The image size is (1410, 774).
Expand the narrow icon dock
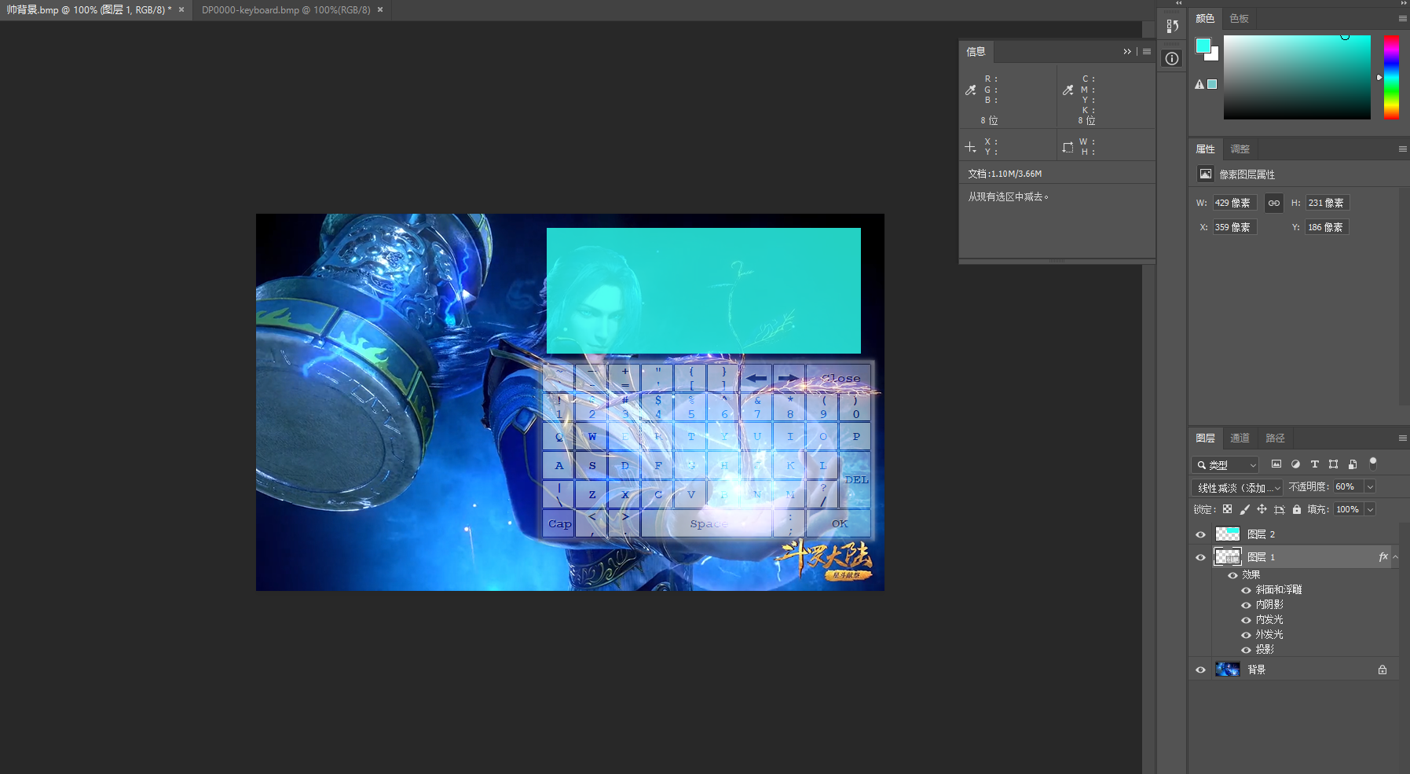coord(1178,3)
